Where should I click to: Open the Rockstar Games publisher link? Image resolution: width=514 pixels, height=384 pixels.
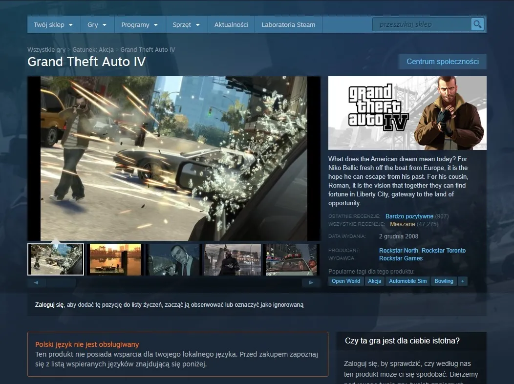click(401, 258)
